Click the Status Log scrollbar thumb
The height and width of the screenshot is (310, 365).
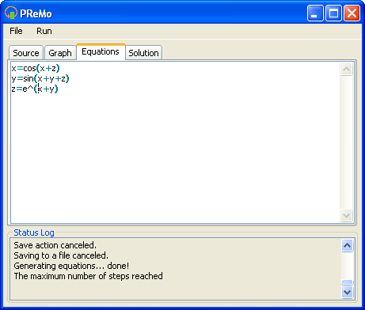tap(347, 282)
